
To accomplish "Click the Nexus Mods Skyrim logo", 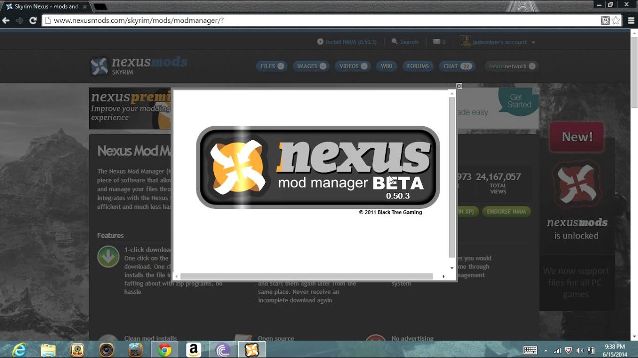I will (x=139, y=65).
